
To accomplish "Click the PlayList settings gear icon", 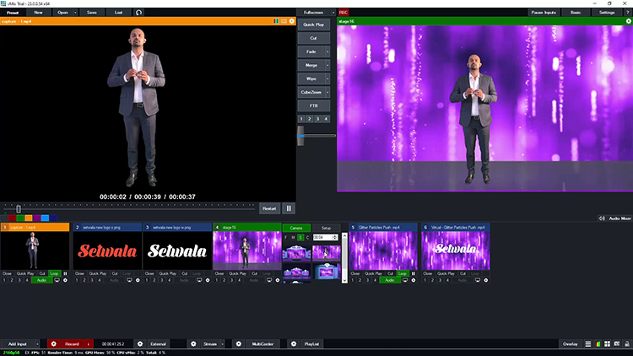I will point(293,344).
